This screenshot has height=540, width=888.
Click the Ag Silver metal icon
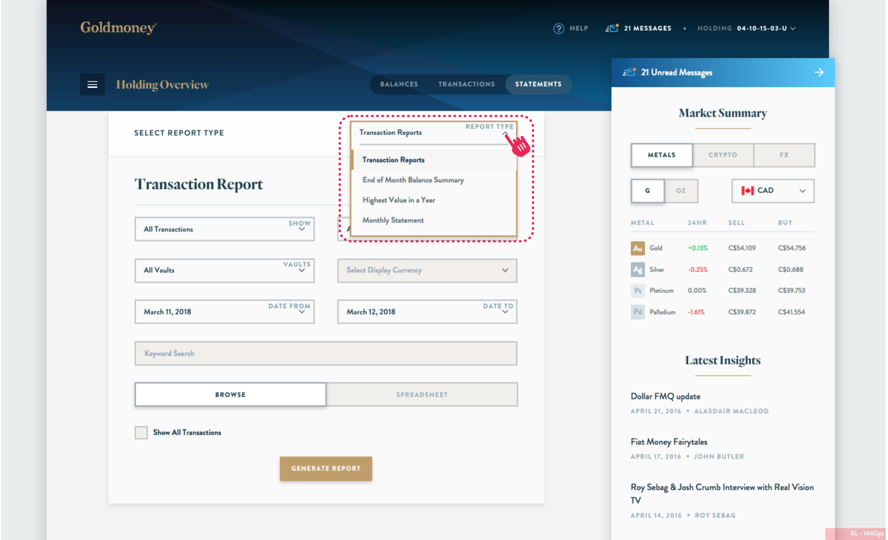(x=637, y=269)
